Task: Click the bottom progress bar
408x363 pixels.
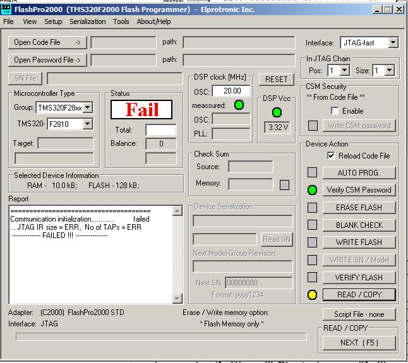Action: point(161,336)
